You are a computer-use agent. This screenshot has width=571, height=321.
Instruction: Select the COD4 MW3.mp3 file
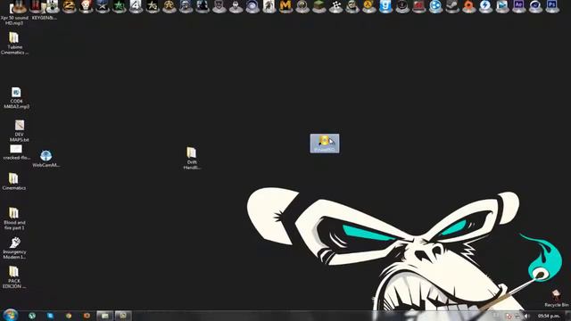point(16,98)
